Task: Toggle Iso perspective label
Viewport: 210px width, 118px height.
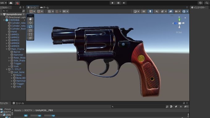Action: 179,32
